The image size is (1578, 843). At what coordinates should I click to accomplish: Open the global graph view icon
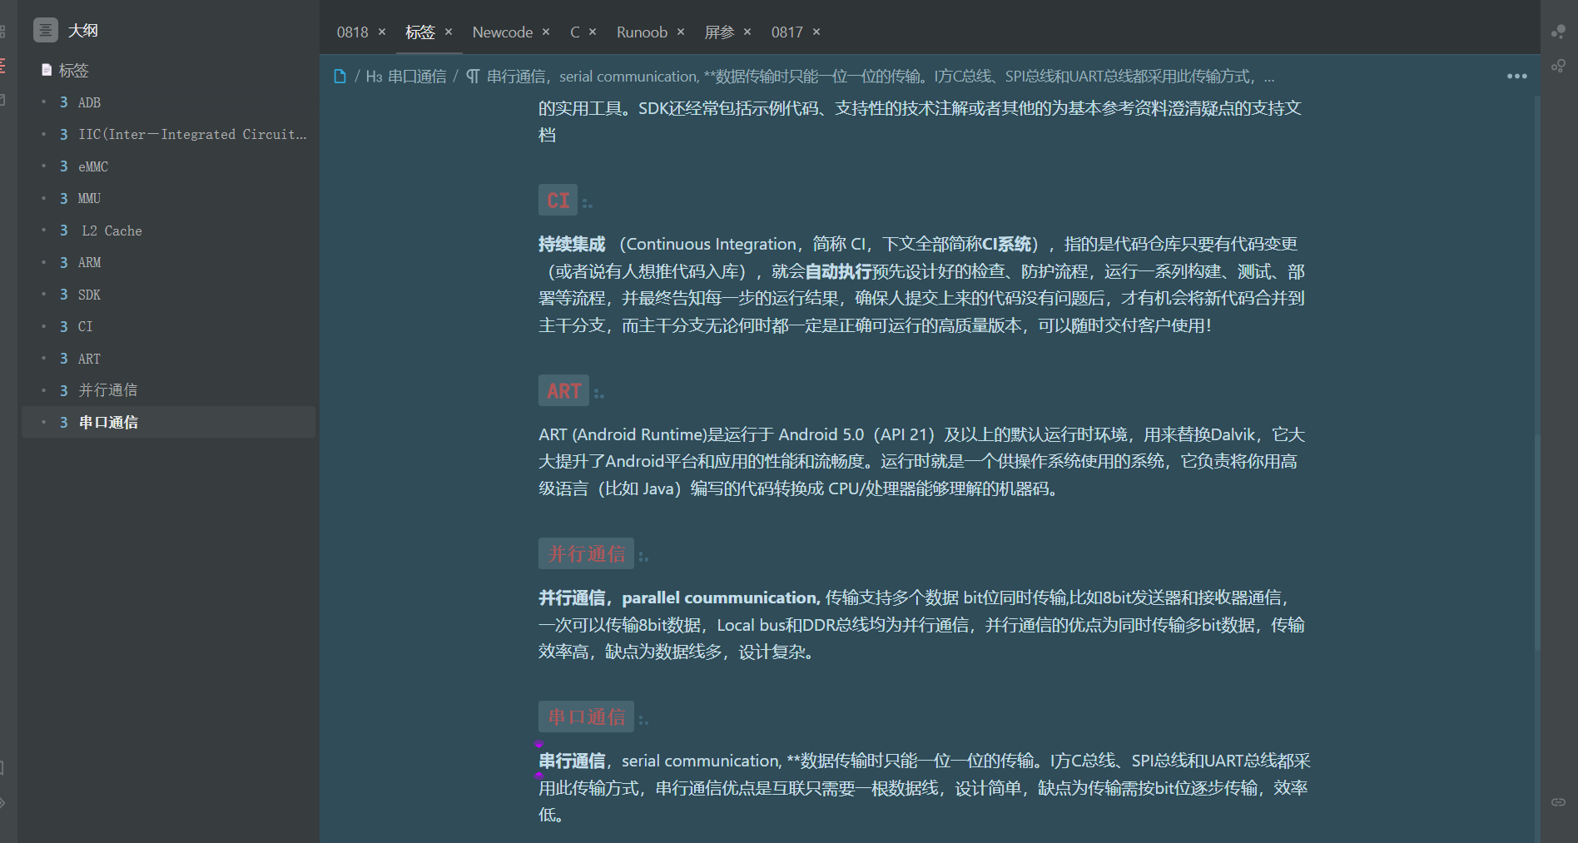coord(1558,32)
